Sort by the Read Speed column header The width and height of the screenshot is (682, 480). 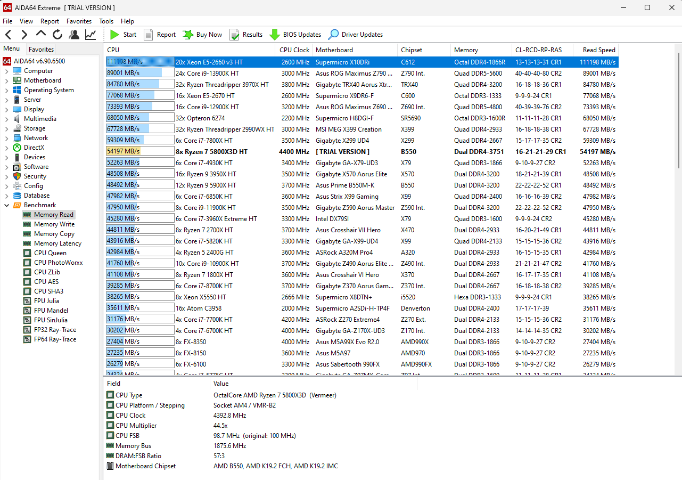coord(596,50)
